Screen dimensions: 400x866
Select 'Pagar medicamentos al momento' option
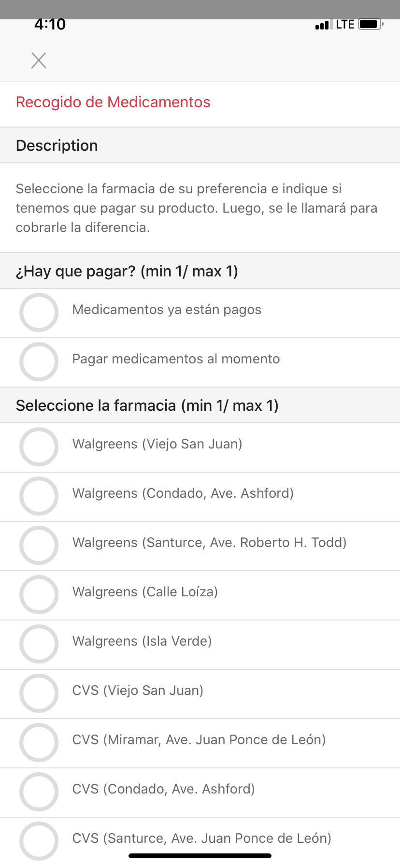(39, 361)
